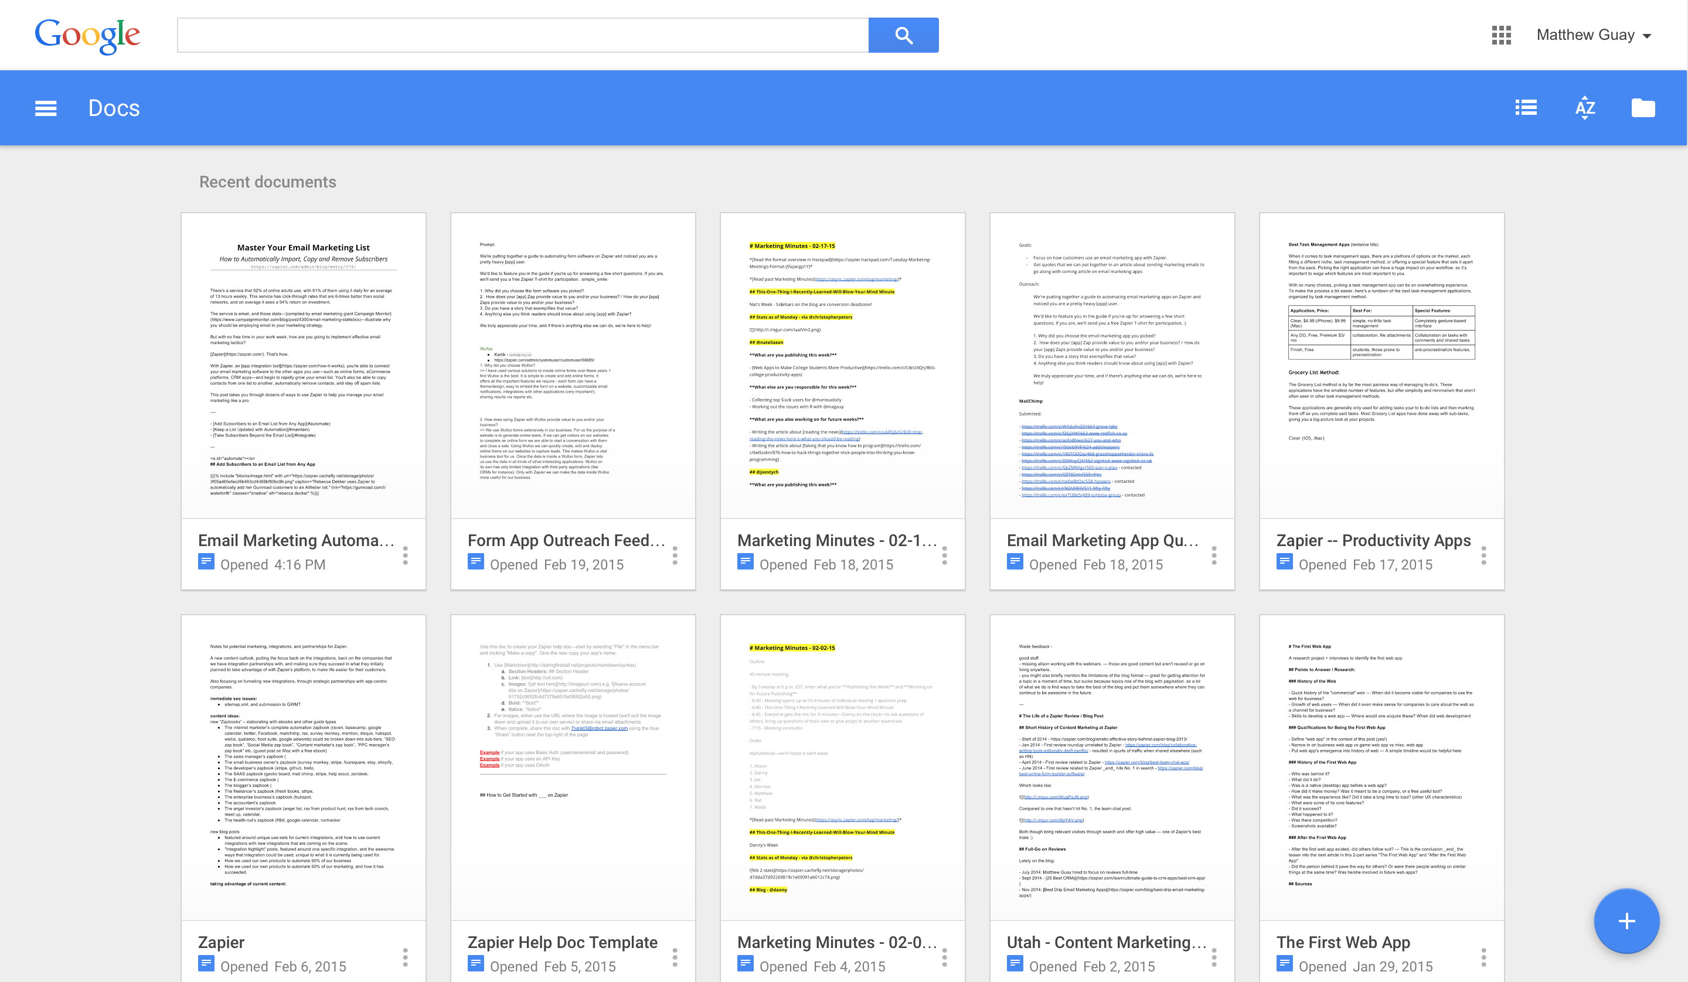Click the doc icon beside Opened Feb 17, 2015
This screenshot has height=982, width=1688.
[1285, 562]
